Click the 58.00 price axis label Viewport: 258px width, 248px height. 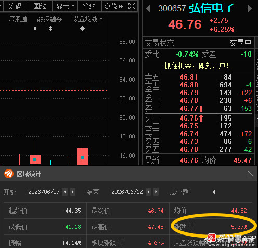pyautogui.click(x=127, y=42)
